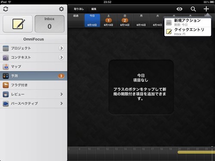This screenshot has height=161, width=215.
Task: Select the 日 8月14日 day tab
Action: (125, 20)
